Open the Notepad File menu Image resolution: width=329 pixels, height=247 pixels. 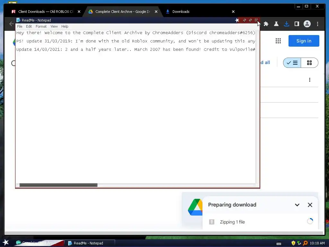[20, 26]
